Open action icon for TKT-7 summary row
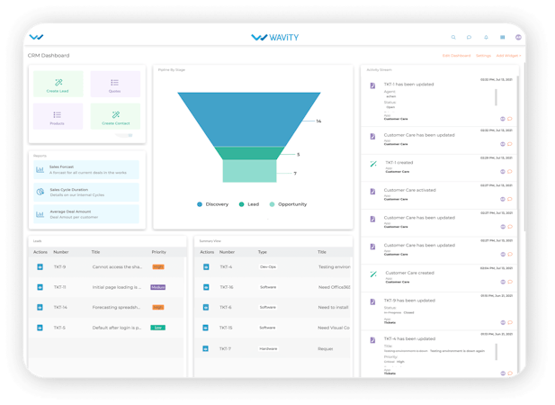This screenshot has width=555, height=405. pos(205,348)
